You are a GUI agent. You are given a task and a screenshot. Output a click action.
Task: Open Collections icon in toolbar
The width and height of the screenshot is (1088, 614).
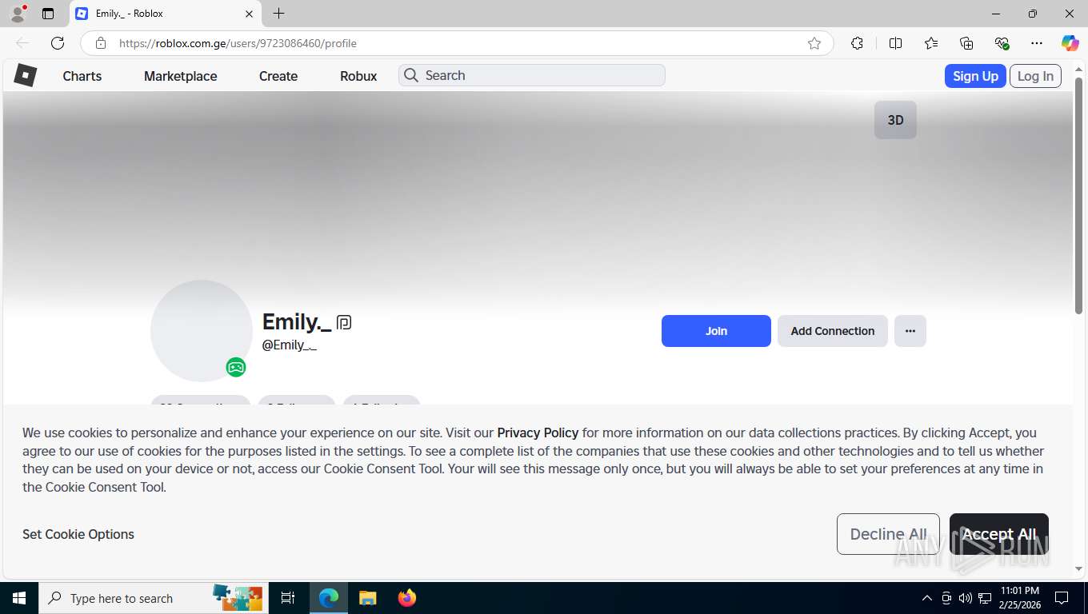click(x=966, y=43)
